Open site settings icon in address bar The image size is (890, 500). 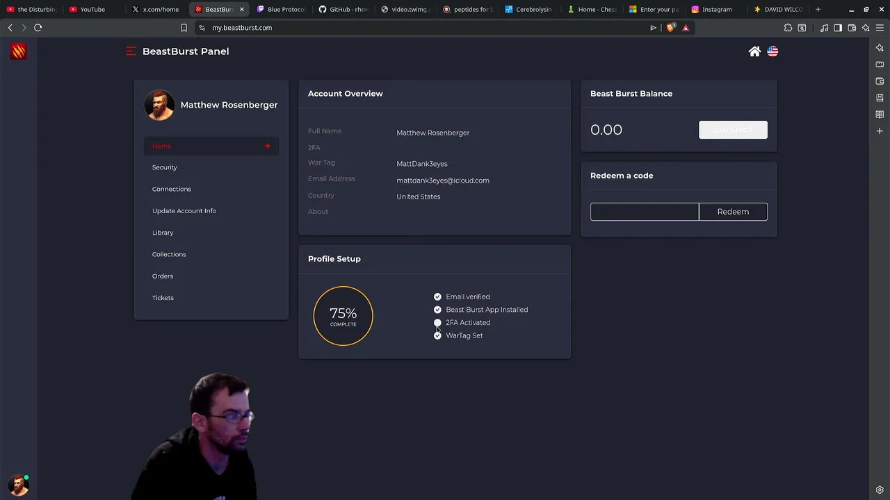click(202, 28)
